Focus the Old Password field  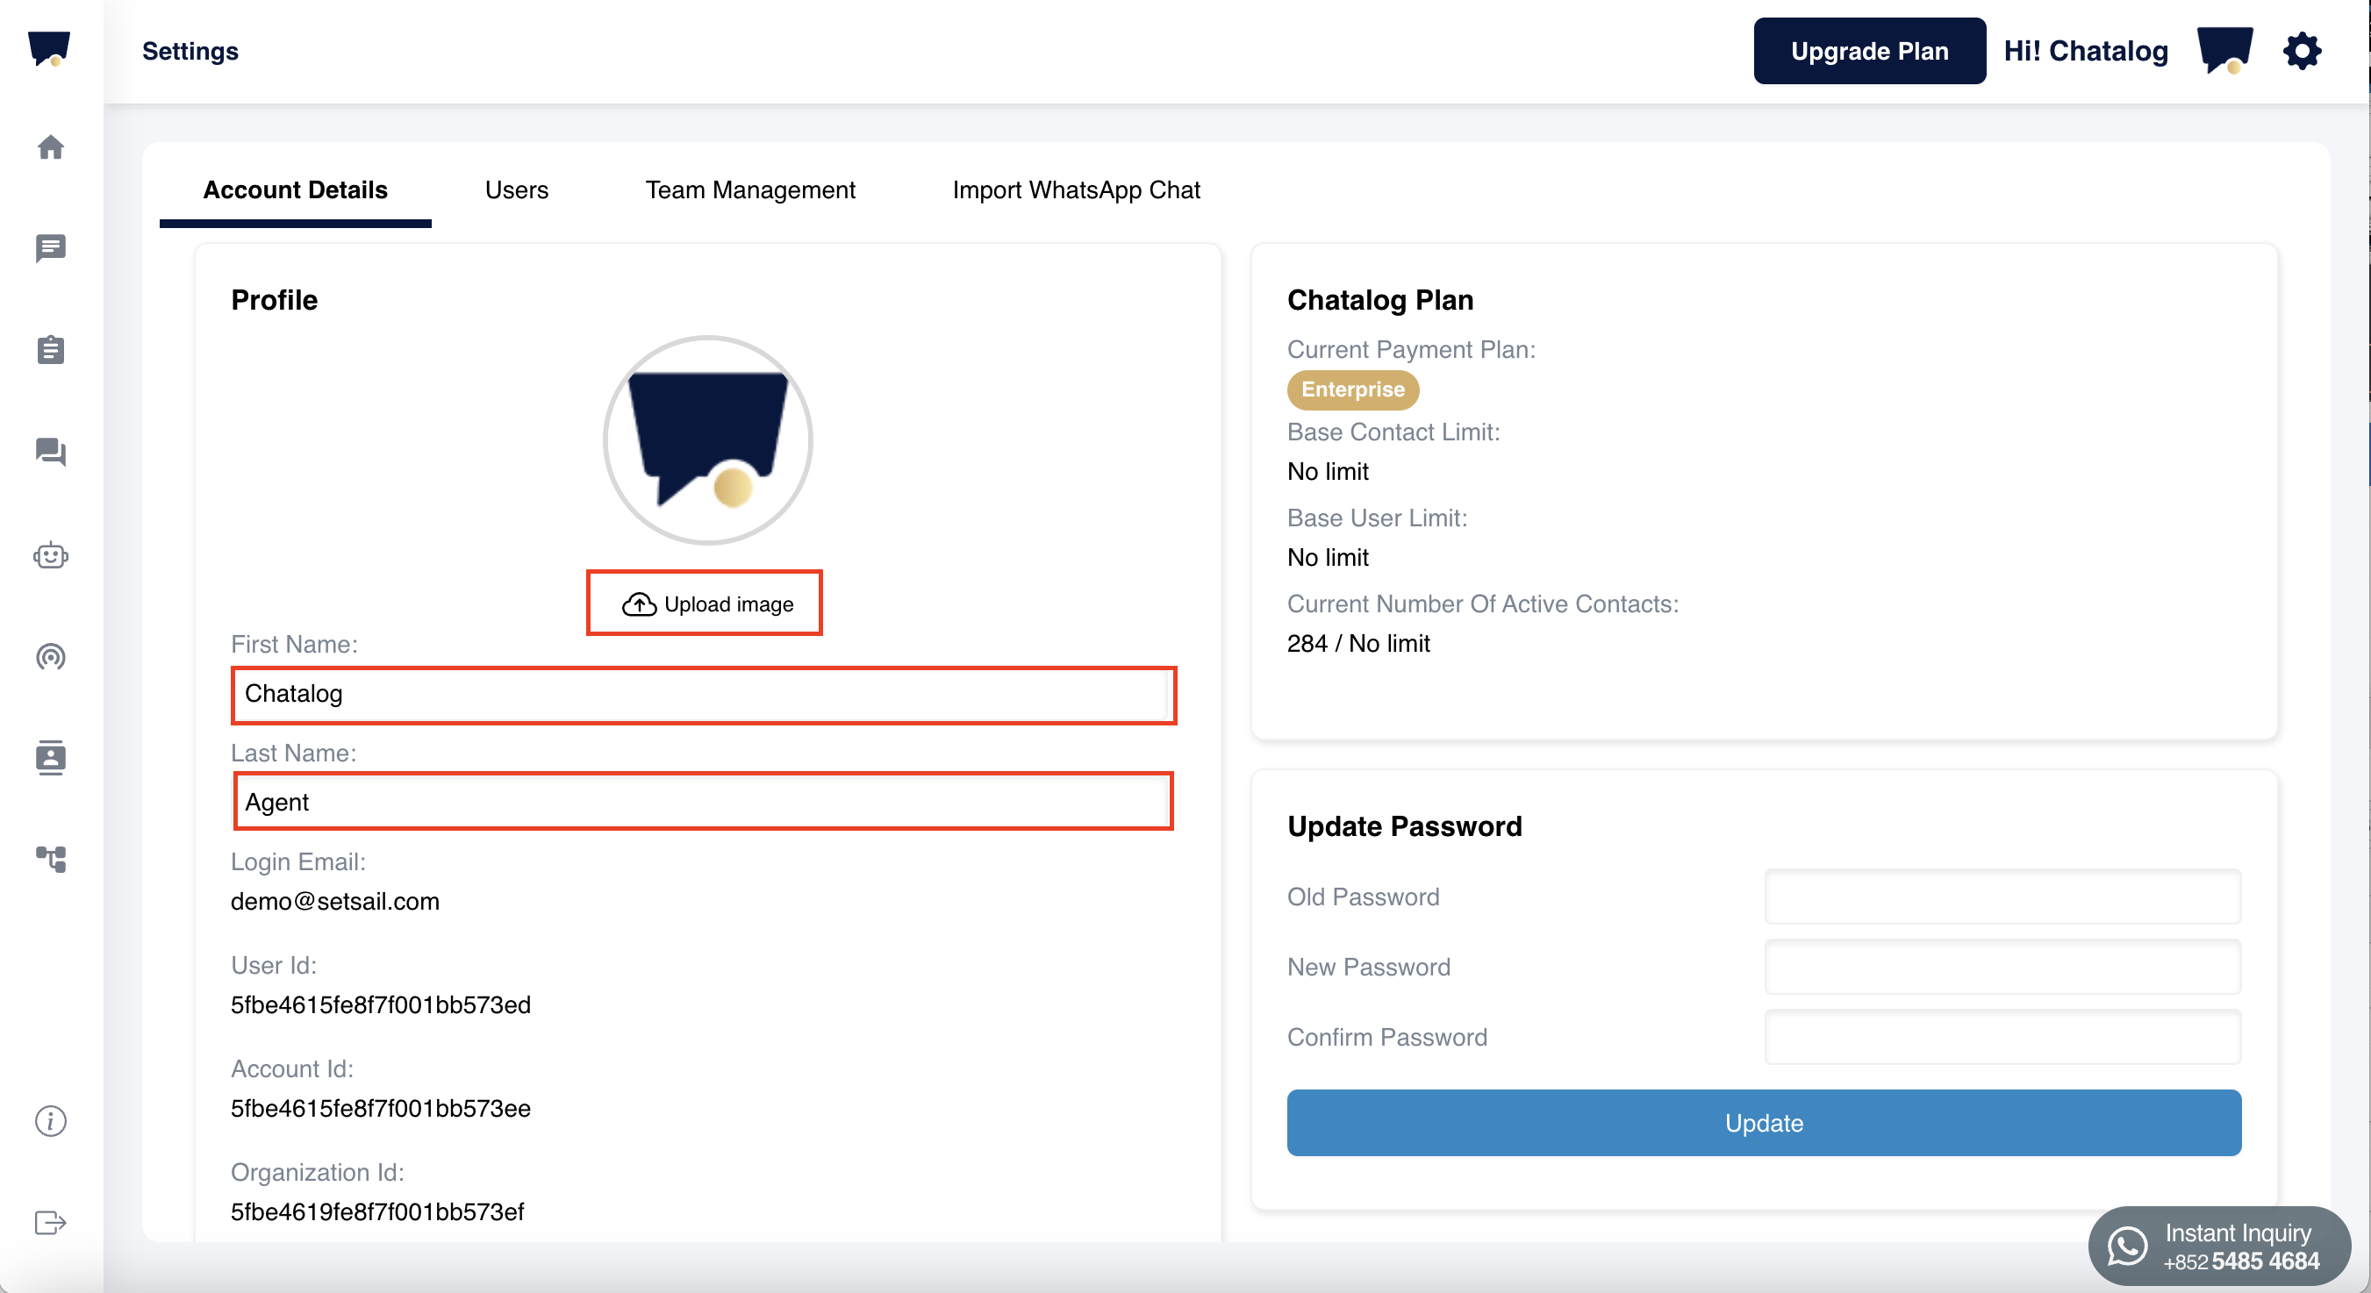(2002, 897)
